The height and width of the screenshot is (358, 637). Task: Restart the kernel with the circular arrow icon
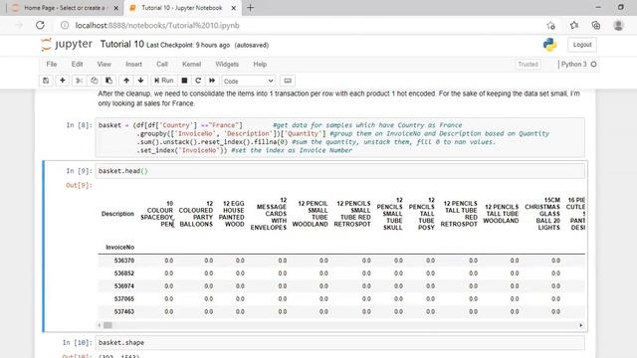pos(198,81)
